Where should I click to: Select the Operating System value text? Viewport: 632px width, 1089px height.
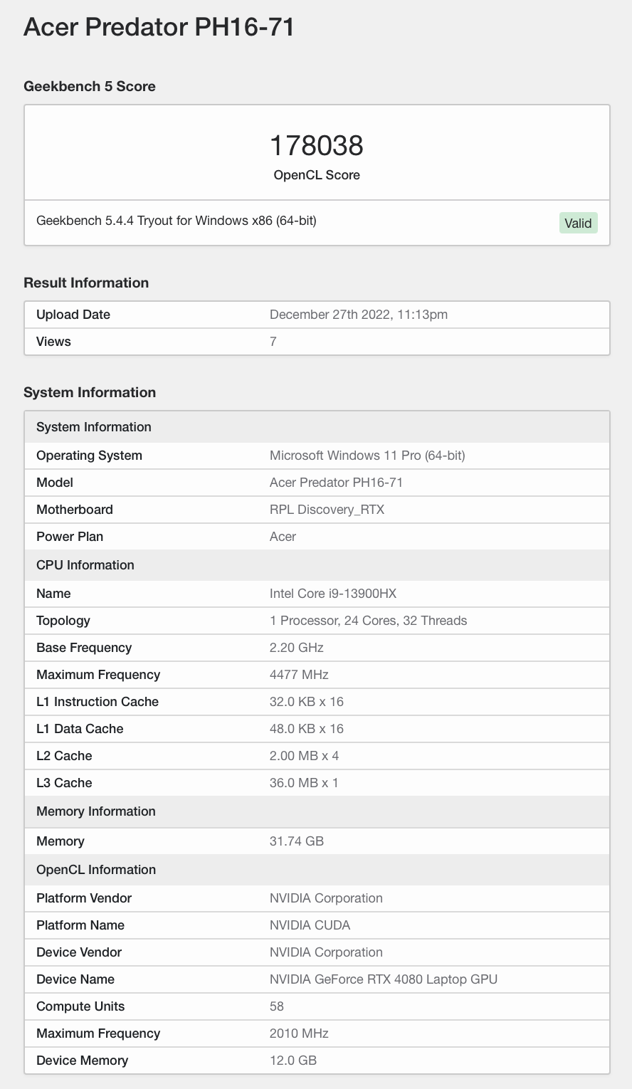tap(367, 456)
